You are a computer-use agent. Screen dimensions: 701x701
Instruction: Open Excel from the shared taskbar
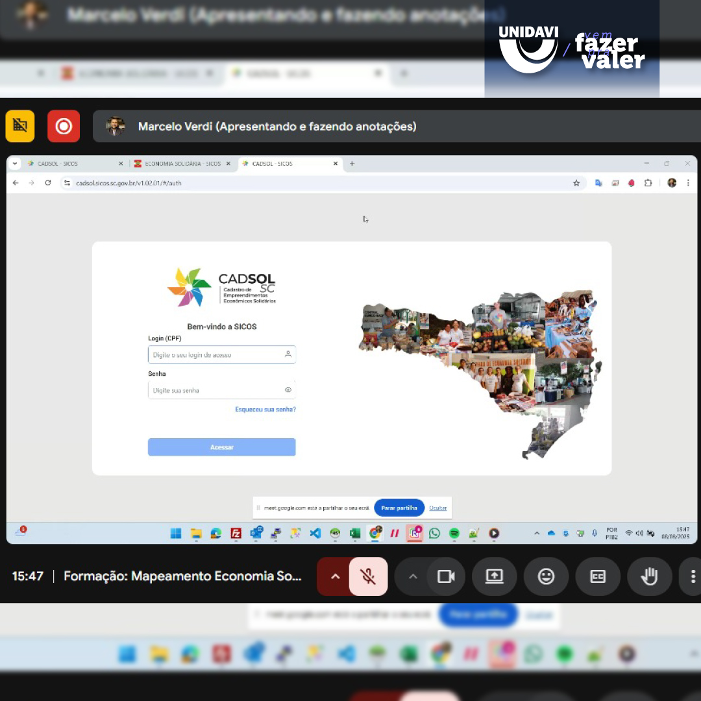click(355, 533)
